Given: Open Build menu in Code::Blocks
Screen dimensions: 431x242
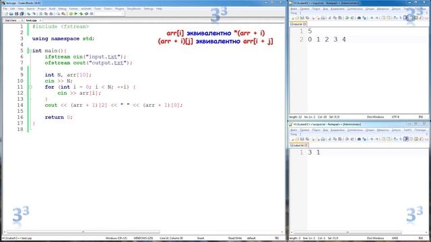Looking at the screenshot, I should tap(53, 9).
